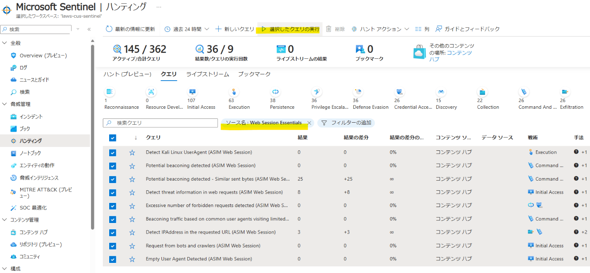Click the Resource Development tactic icon

pos(151,92)
